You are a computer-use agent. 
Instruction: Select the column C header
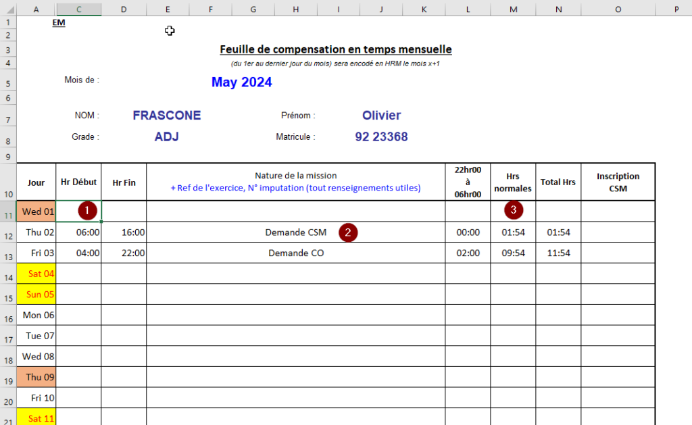79,9
